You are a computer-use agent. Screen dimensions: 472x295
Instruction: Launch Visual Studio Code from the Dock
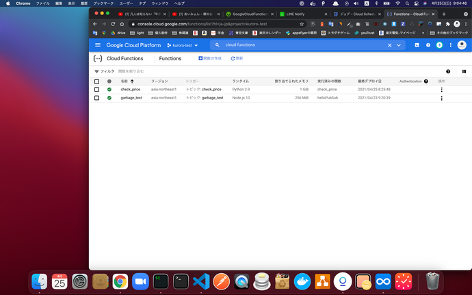pos(200,280)
